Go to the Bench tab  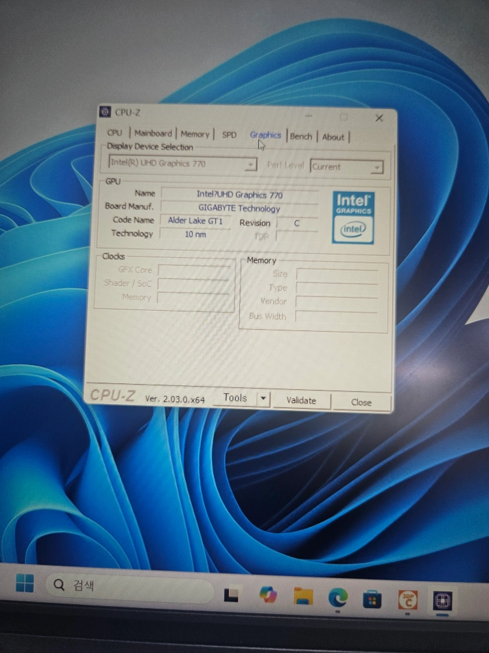tap(301, 136)
